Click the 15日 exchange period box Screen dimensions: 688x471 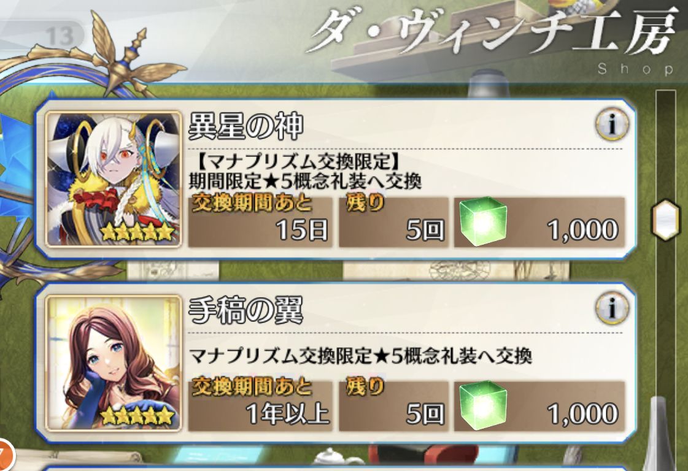tap(260, 222)
